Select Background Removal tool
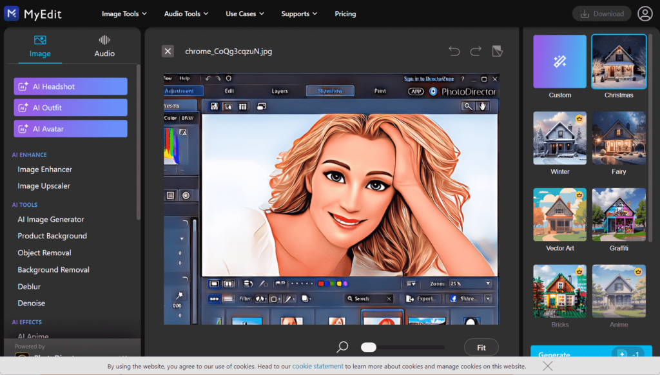The image size is (660, 375). pyautogui.click(x=53, y=269)
